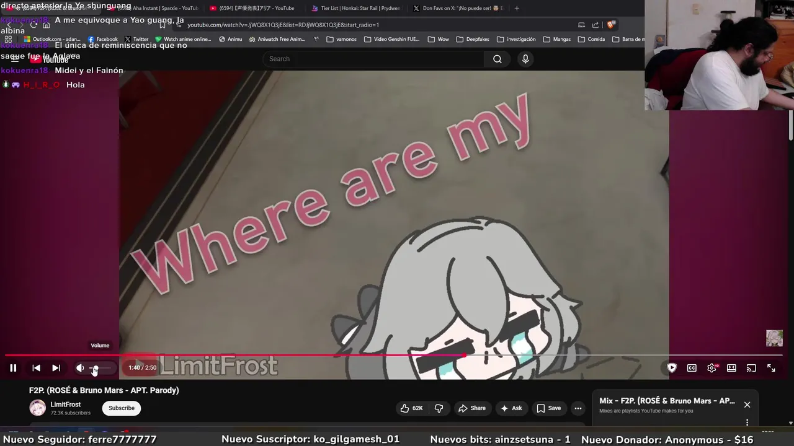Click the channel watermark thumbnail on video
The image size is (794, 446).
774,338
